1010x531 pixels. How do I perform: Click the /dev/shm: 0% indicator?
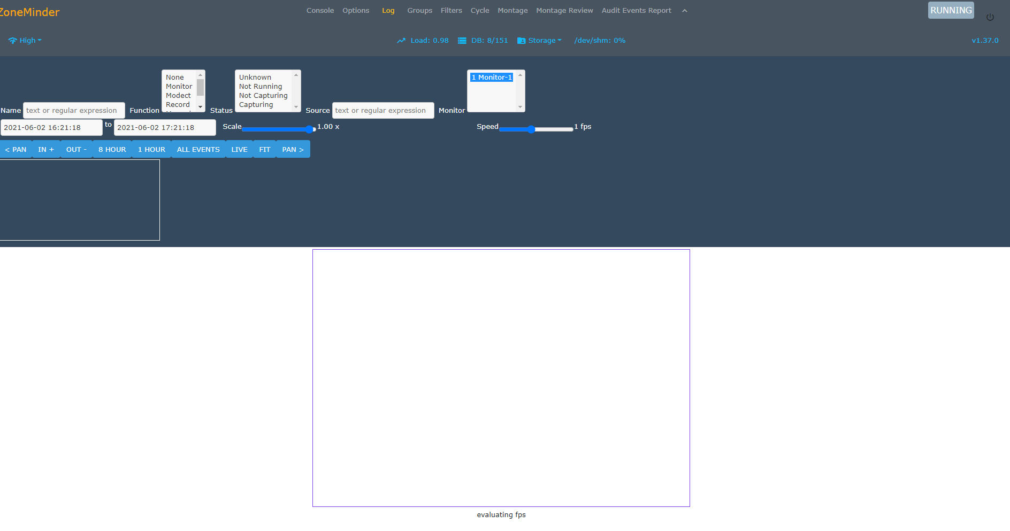(600, 40)
